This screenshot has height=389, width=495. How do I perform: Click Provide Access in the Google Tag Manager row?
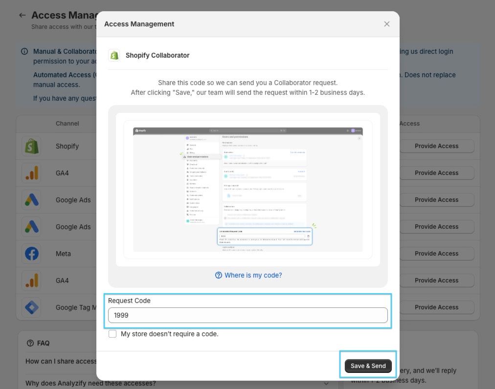[x=436, y=307]
